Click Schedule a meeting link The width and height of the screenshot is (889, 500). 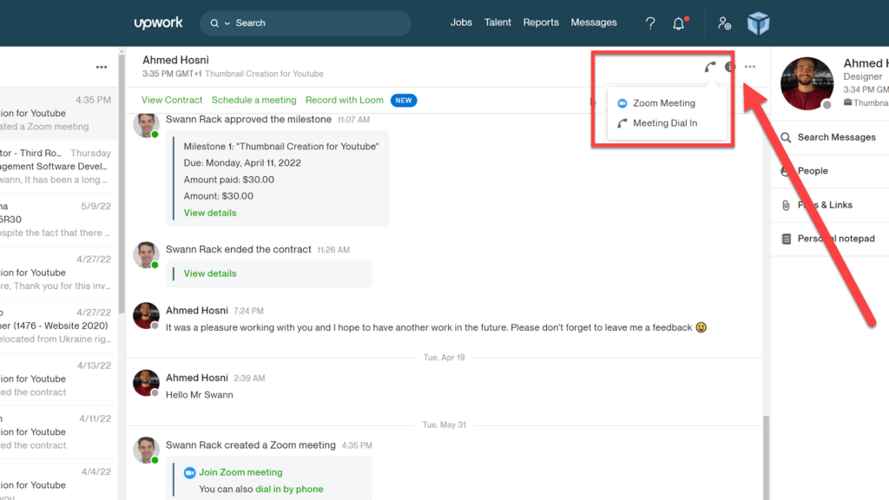254,100
